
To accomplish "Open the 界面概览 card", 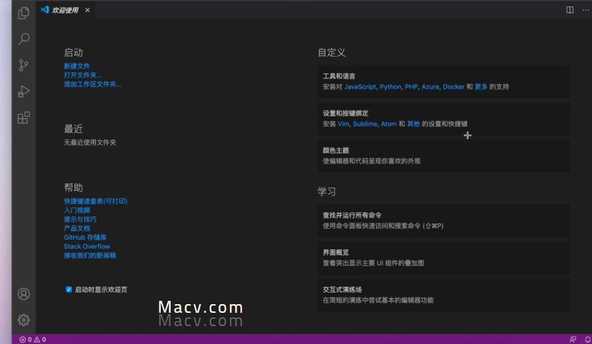I will click(444, 258).
